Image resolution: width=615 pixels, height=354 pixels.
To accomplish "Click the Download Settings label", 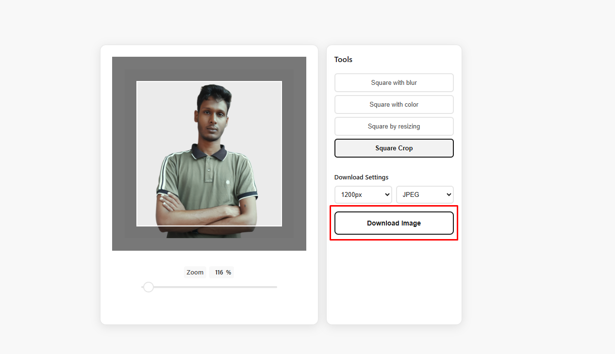I will point(361,177).
